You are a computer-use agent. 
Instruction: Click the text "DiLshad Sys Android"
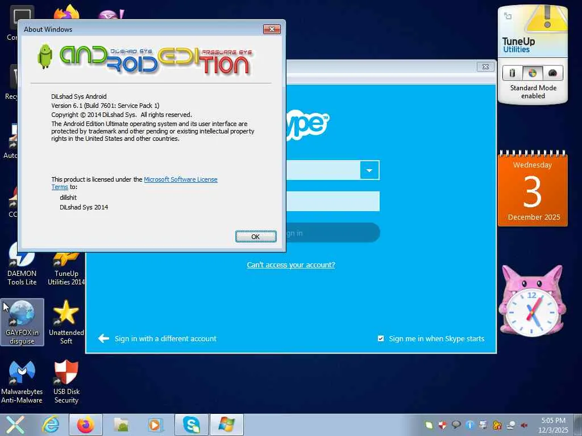[79, 97]
